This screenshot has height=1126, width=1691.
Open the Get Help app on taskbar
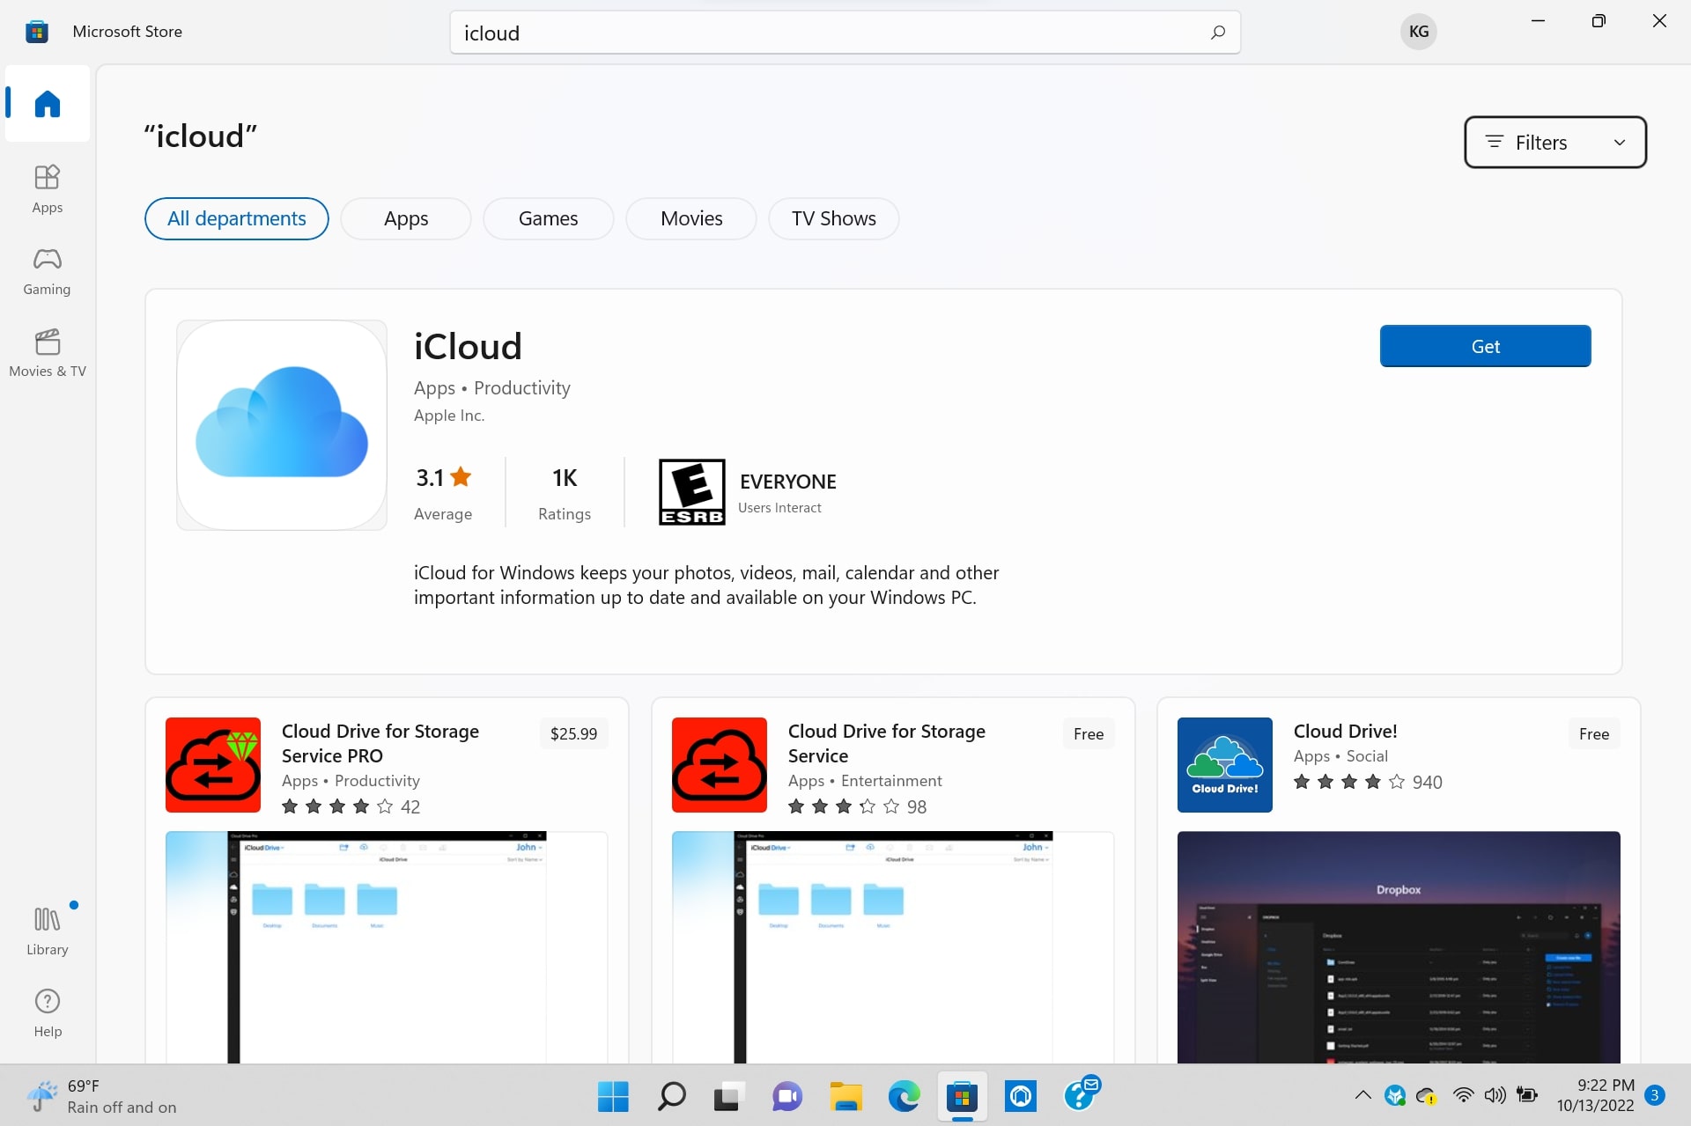(1081, 1096)
